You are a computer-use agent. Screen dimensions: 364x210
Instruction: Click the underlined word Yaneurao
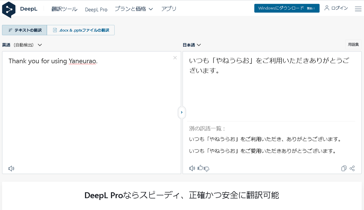click(83, 61)
